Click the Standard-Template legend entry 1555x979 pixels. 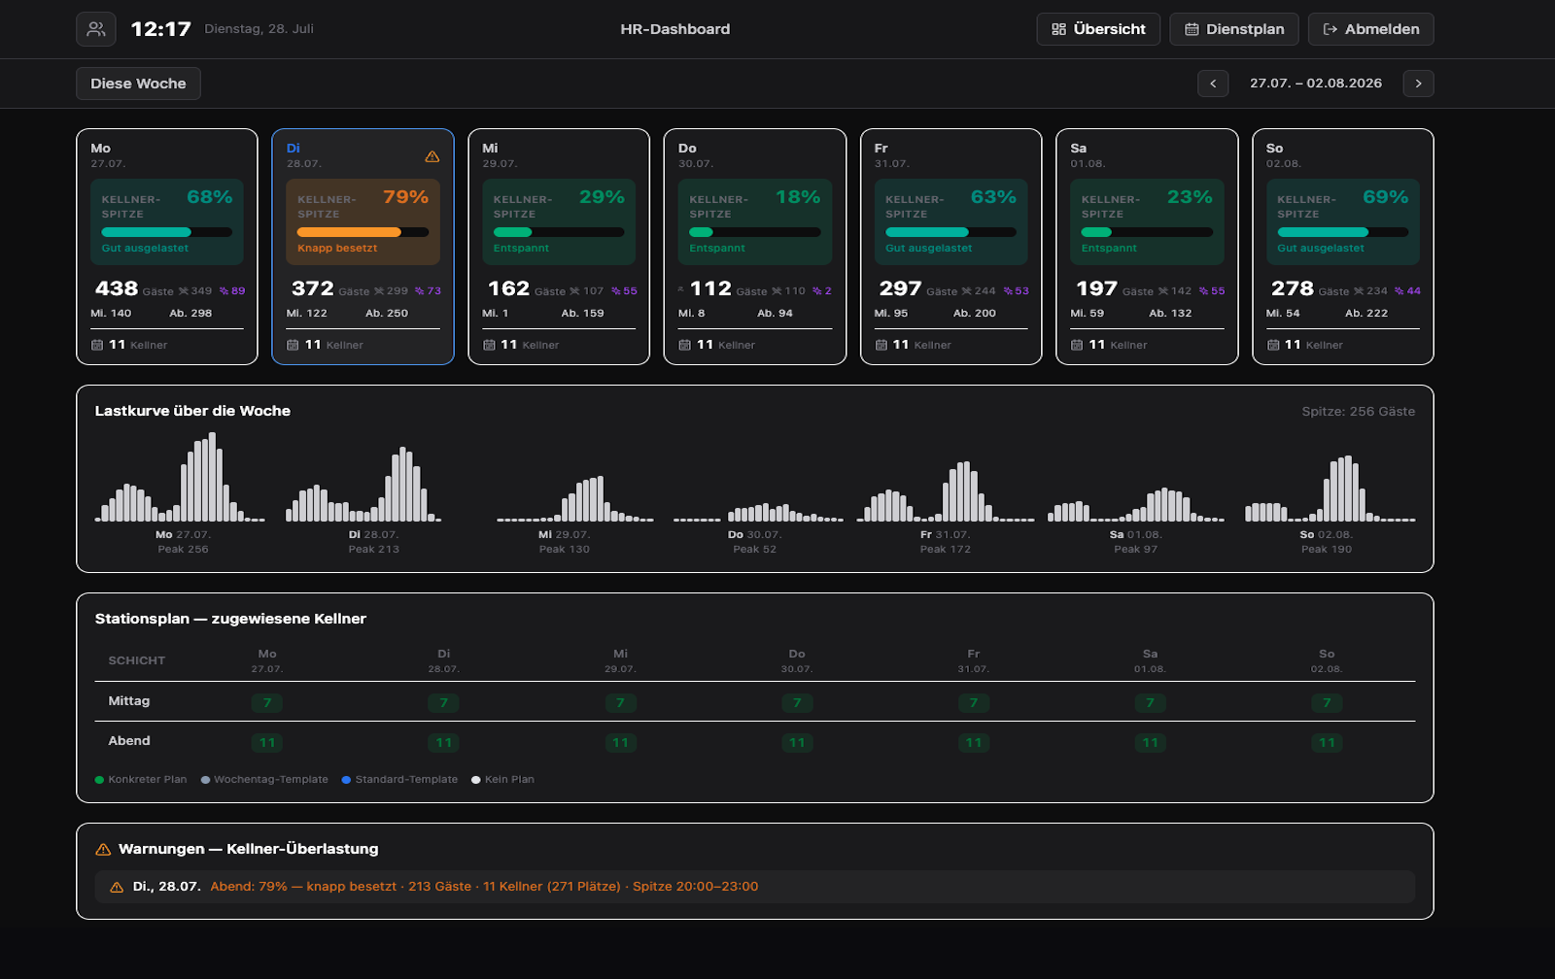point(399,780)
